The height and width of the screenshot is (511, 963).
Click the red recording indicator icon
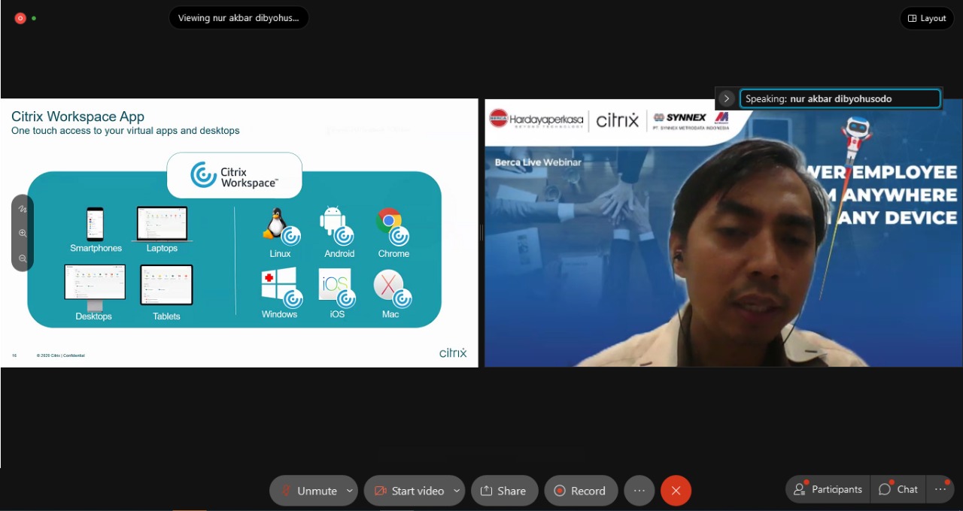20,18
